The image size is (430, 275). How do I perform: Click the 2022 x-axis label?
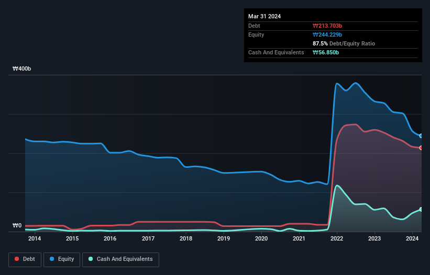click(x=337, y=238)
